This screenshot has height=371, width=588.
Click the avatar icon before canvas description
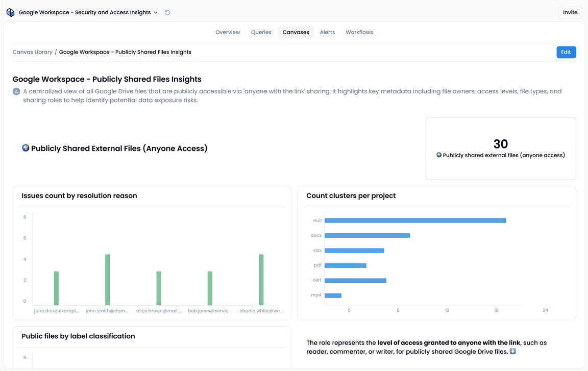pyautogui.click(x=16, y=91)
